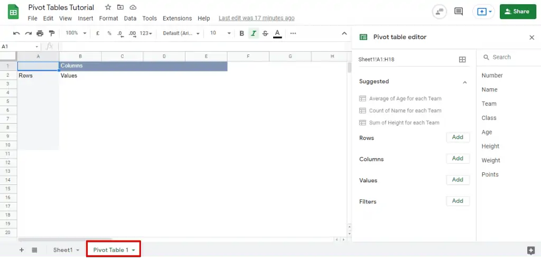Close the Pivot table editor
Screen dimensions: 541x259
(x=531, y=38)
